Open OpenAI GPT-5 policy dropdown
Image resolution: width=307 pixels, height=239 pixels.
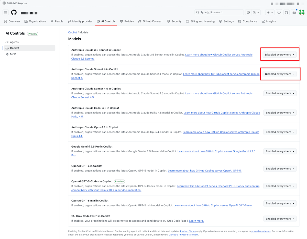click(280, 169)
